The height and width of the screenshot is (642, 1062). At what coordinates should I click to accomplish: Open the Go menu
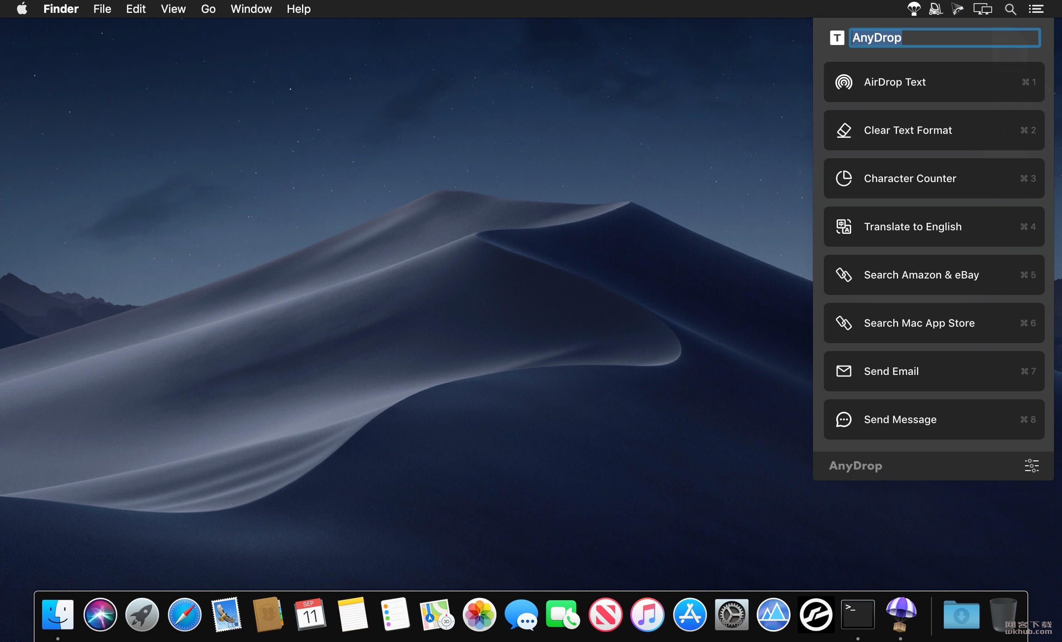click(x=208, y=9)
